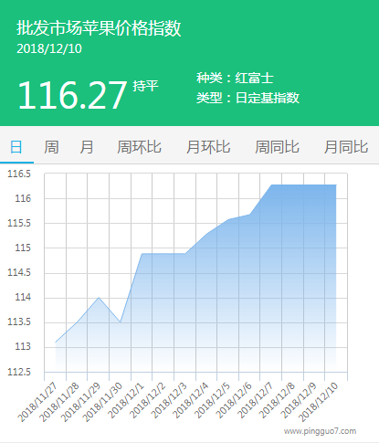Click the header date 2018/12/10
Screen dimensions: 379x443
49,48
